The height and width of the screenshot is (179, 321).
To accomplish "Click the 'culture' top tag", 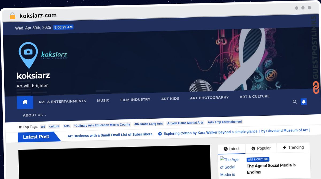I will 54,126.
